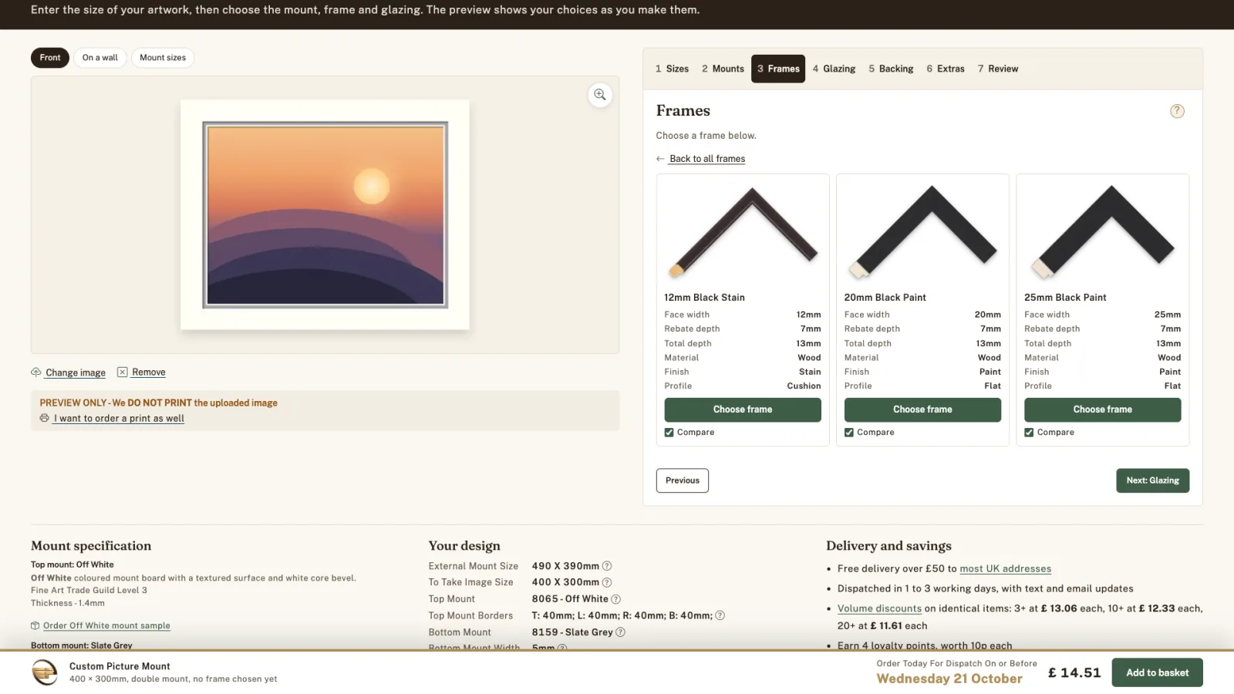Click the magnifier zoom icon on preview
This screenshot has height=694, width=1234.
[x=600, y=95]
